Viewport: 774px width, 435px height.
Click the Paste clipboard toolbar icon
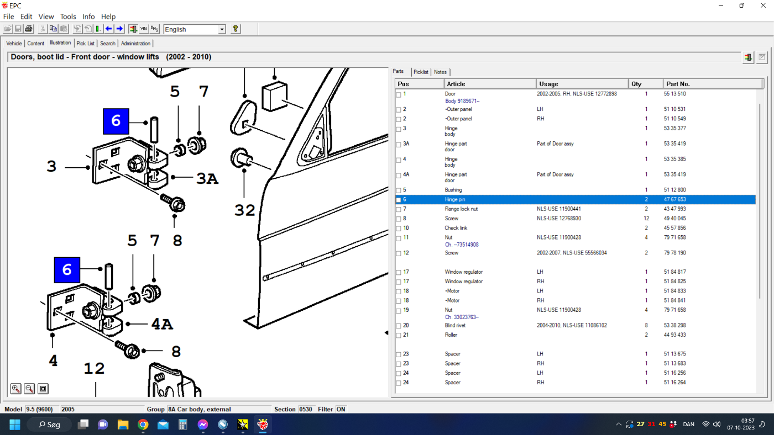[64, 29]
